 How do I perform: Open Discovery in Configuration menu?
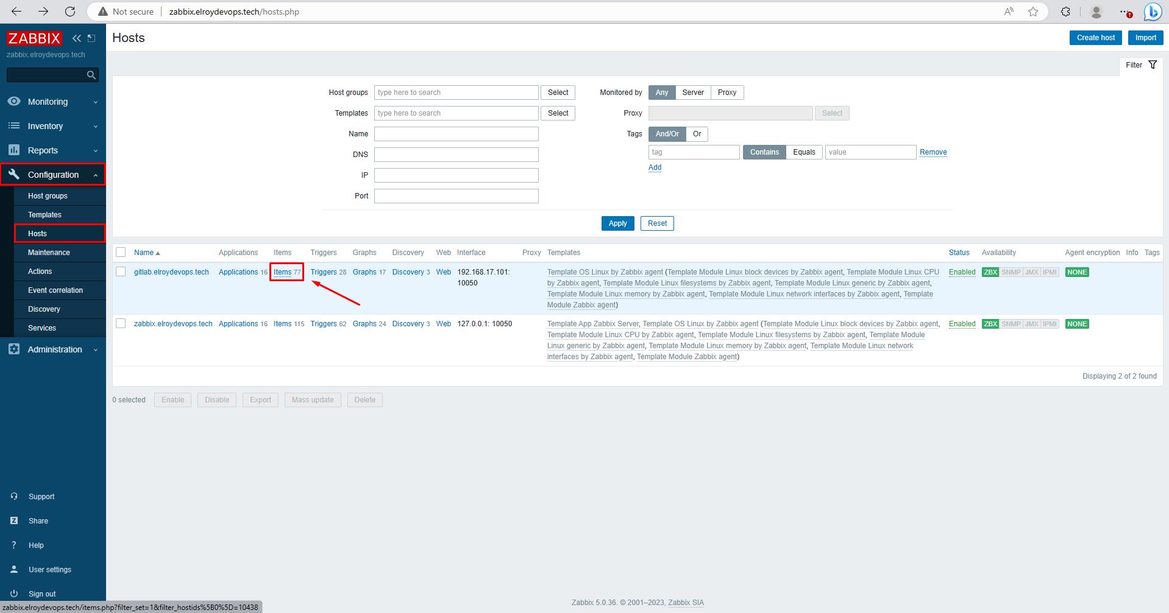tap(60, 309)
